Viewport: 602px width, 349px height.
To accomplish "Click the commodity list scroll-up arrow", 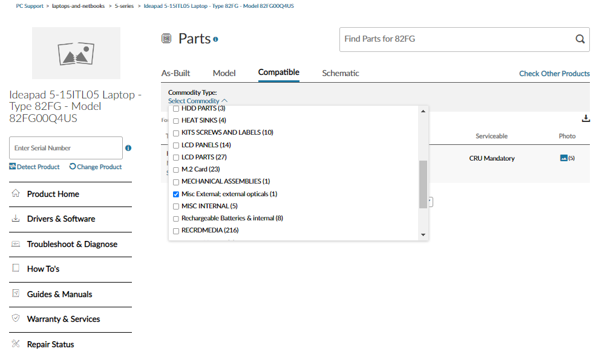I will tap(423, 111).
